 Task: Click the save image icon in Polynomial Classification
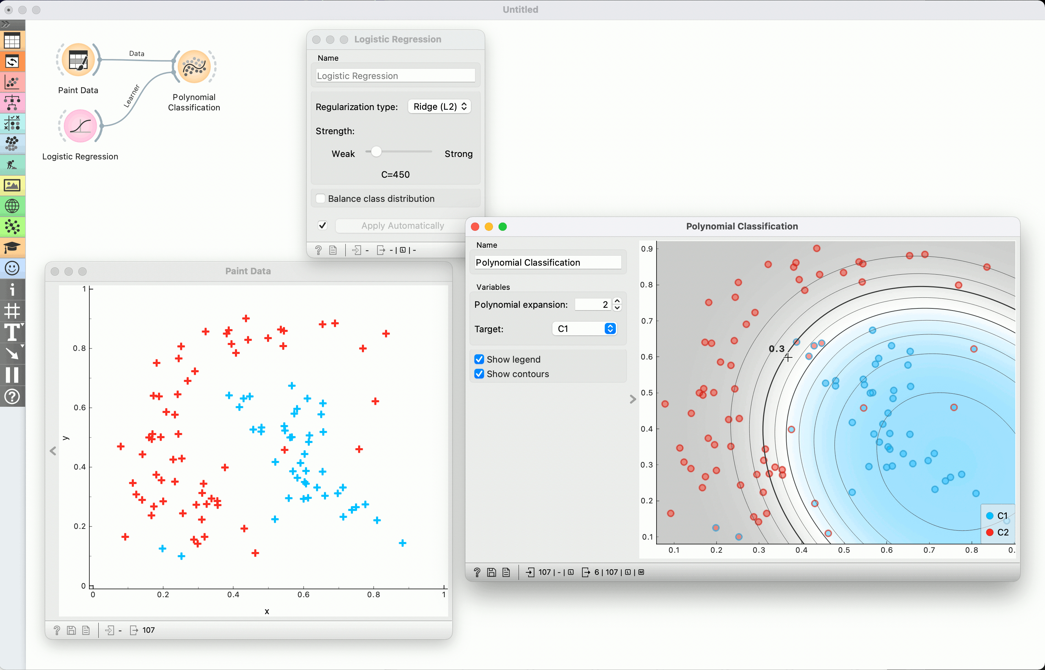(492, 572)
